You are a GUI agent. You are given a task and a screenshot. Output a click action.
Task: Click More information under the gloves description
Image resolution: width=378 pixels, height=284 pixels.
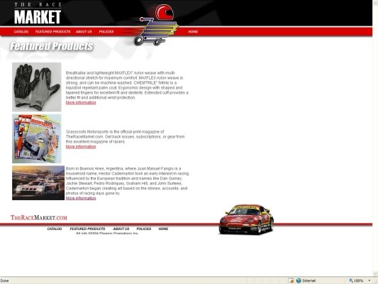click(x=81, y=102)
